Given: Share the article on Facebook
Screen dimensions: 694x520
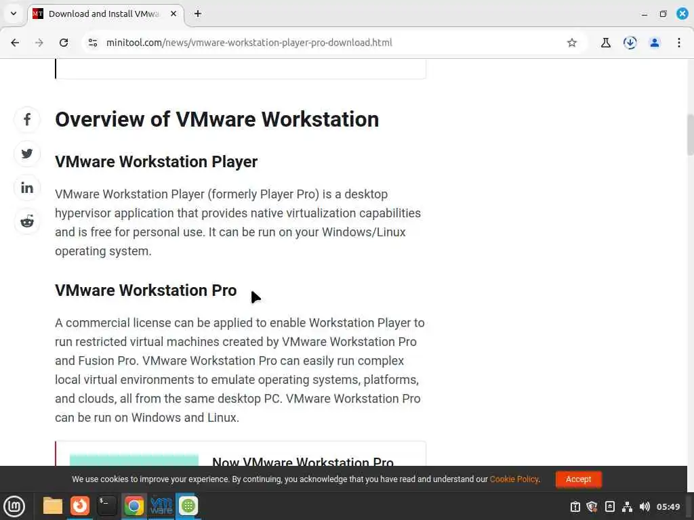Looking at the screenshot, I should tap(27, 119).
